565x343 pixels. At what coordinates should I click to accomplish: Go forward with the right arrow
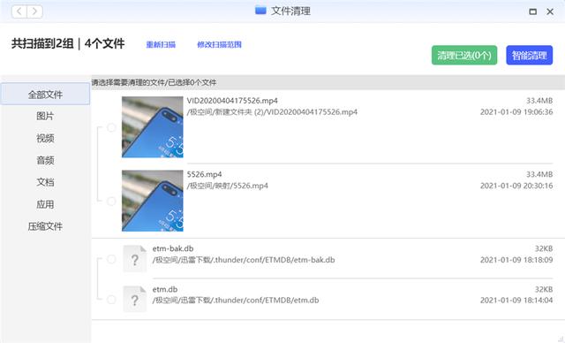(35, 11)
